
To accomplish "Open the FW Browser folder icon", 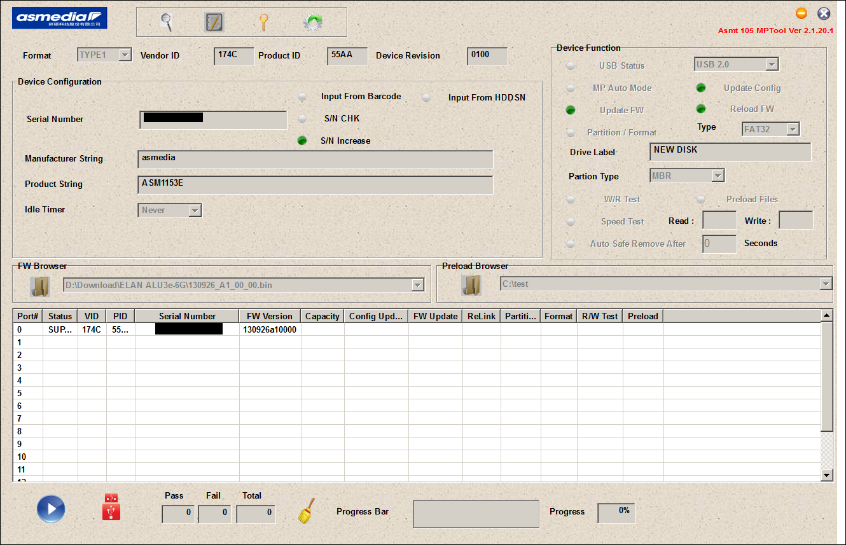I will coord(40,286).
